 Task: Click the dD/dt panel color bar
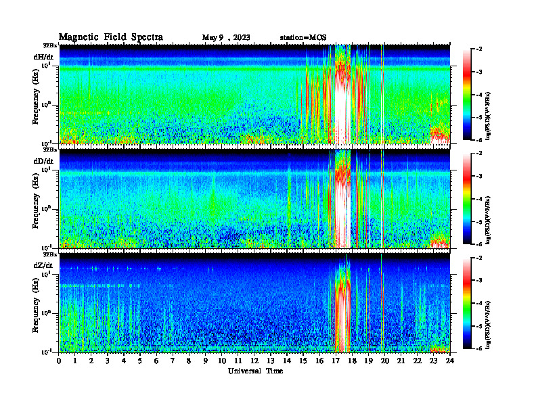click(467, 199)
